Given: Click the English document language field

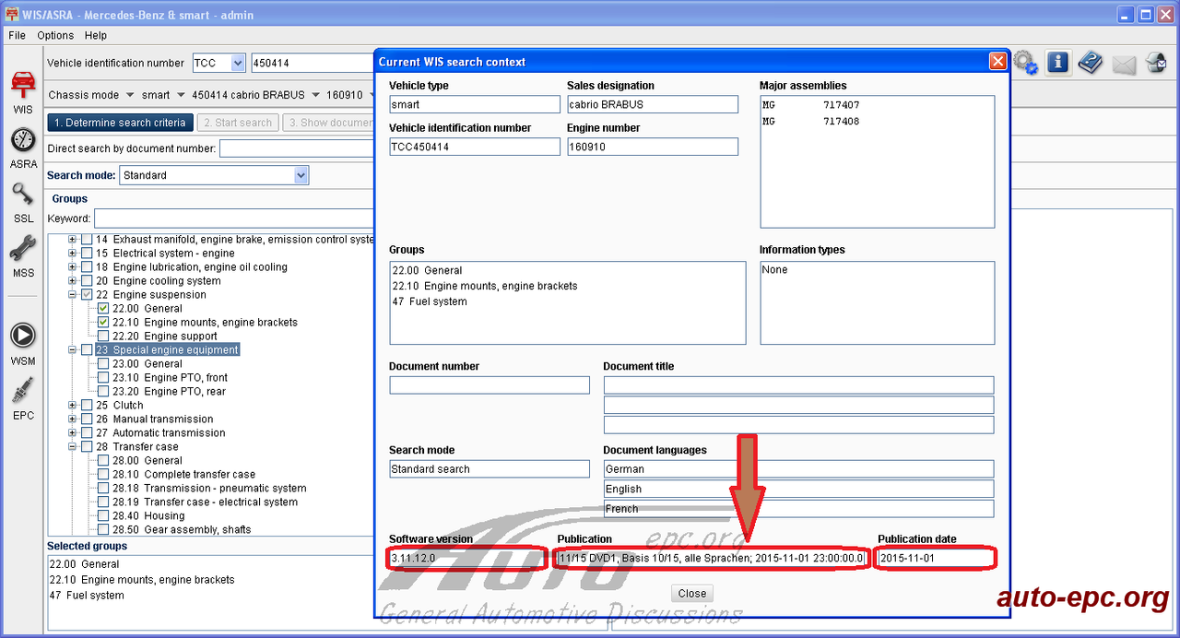Looking at the screenshot, I should coord(798,489).
